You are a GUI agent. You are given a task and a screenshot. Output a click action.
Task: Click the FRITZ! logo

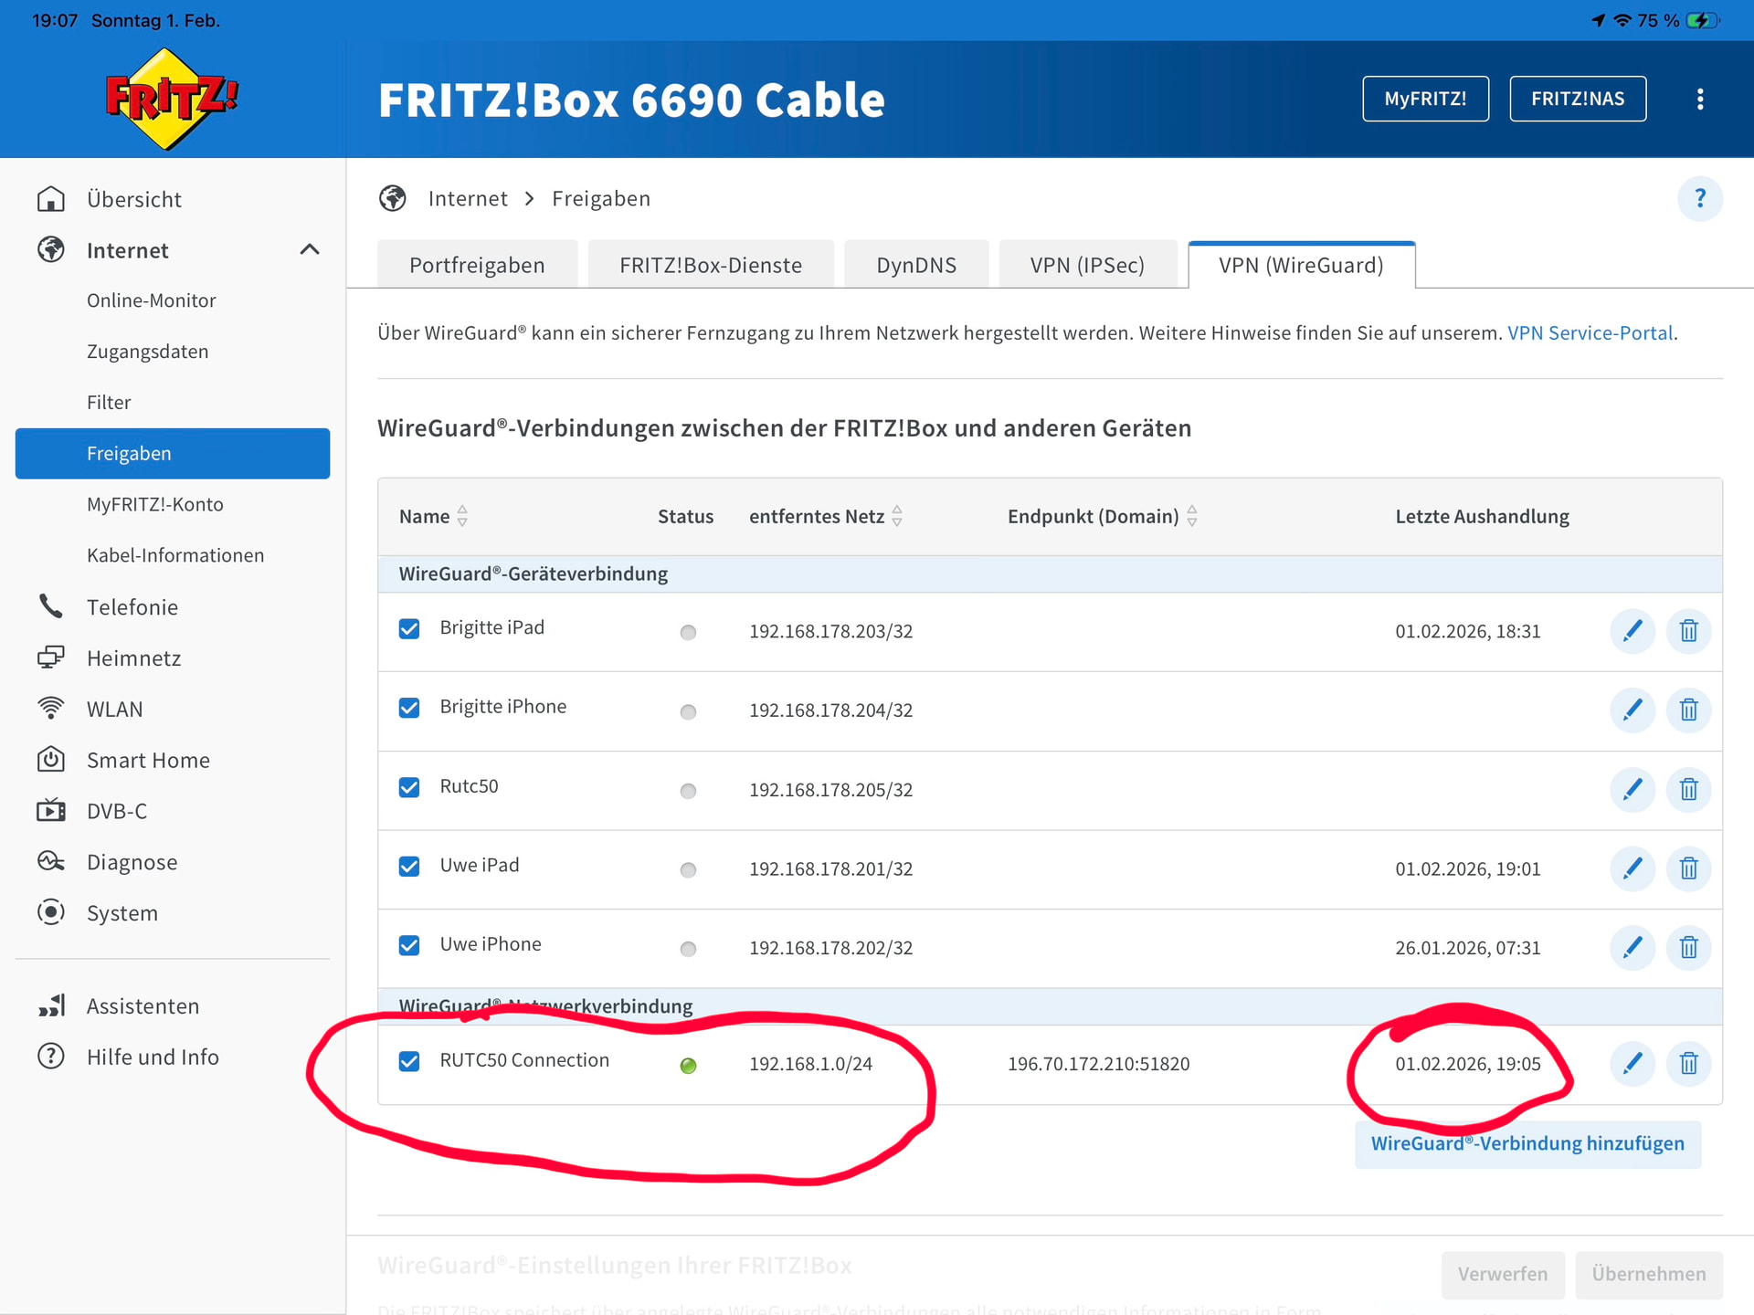point(171,99)
